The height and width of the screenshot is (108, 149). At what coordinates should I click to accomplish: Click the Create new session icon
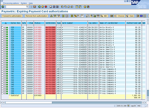point(77,7)
